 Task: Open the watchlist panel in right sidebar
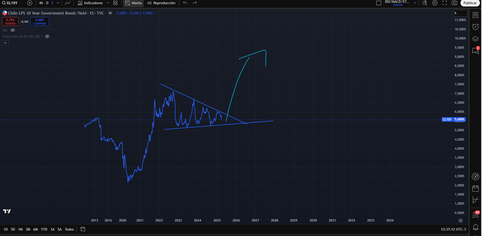475,15
